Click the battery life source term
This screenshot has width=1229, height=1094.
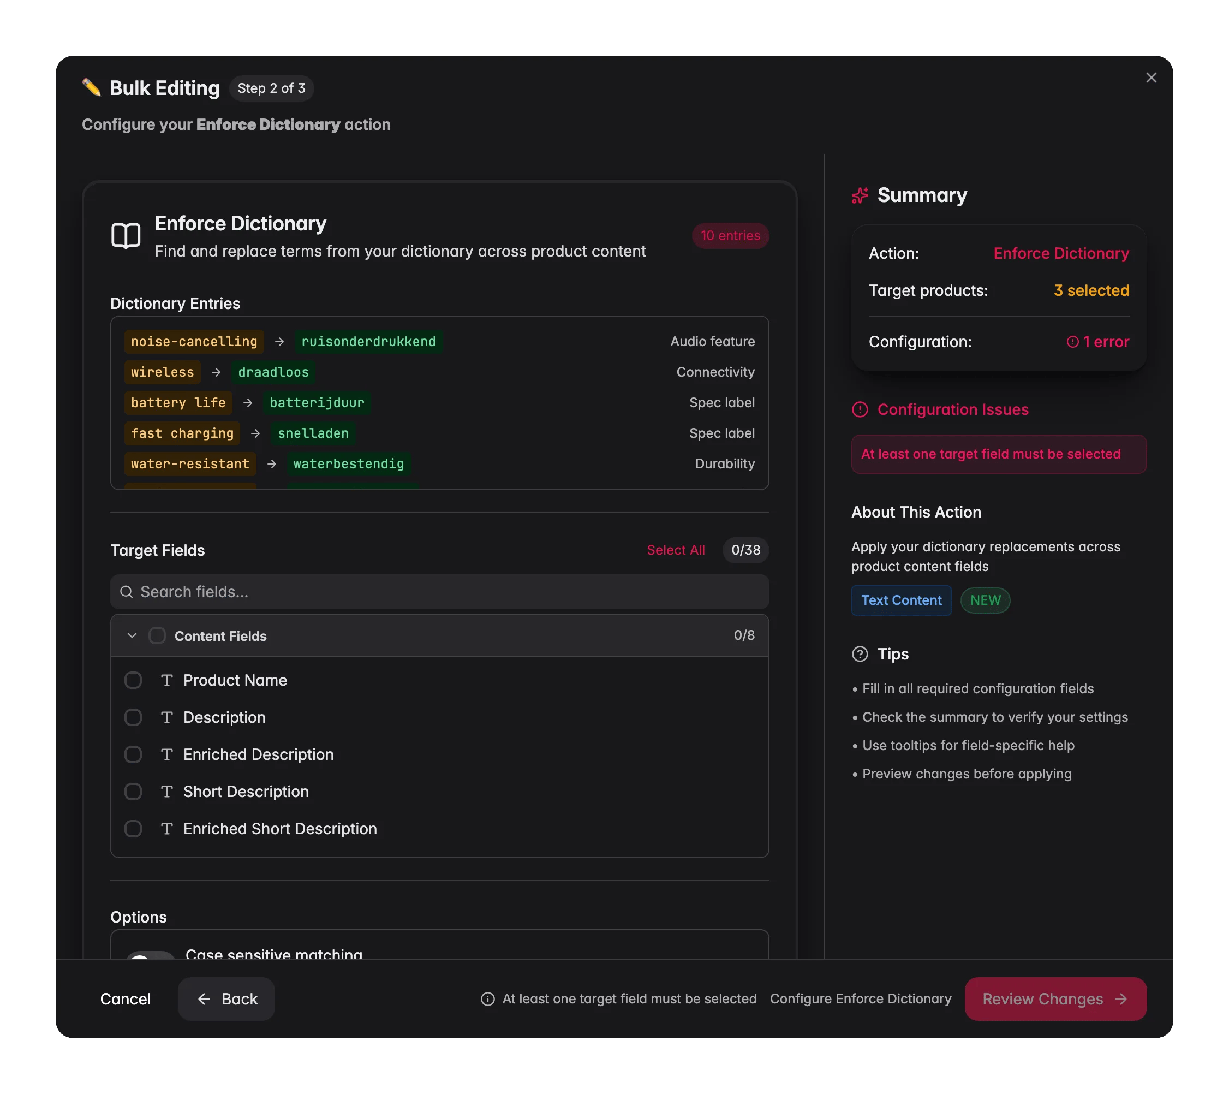pos(178,403)
